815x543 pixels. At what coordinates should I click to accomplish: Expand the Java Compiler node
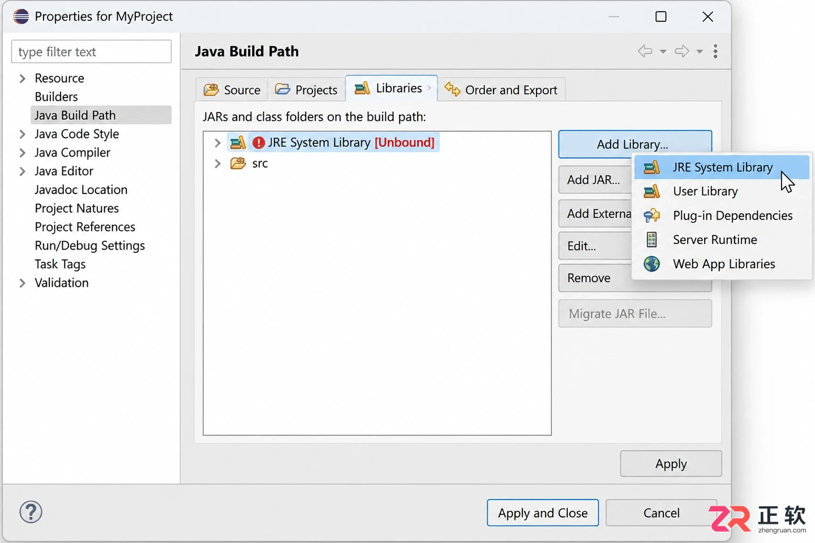pyautogui.click(x=22, y=153)
